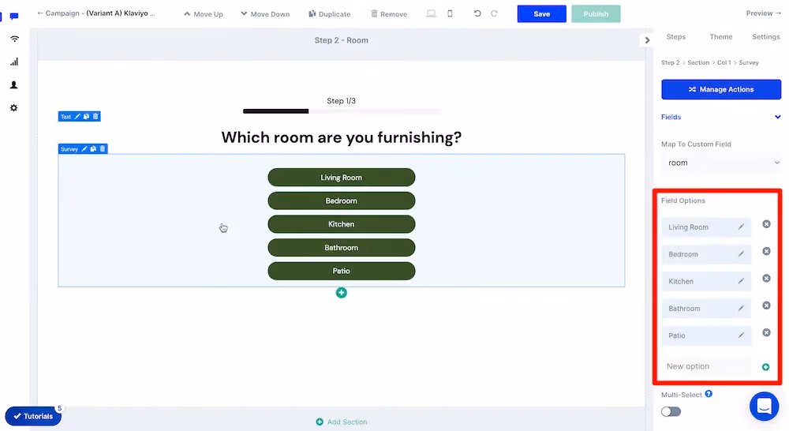Image resolution: width=789 pixels, height=431 pixels.
Task: Toggle the Multi-Select switch
Action: tap(671, 411)
